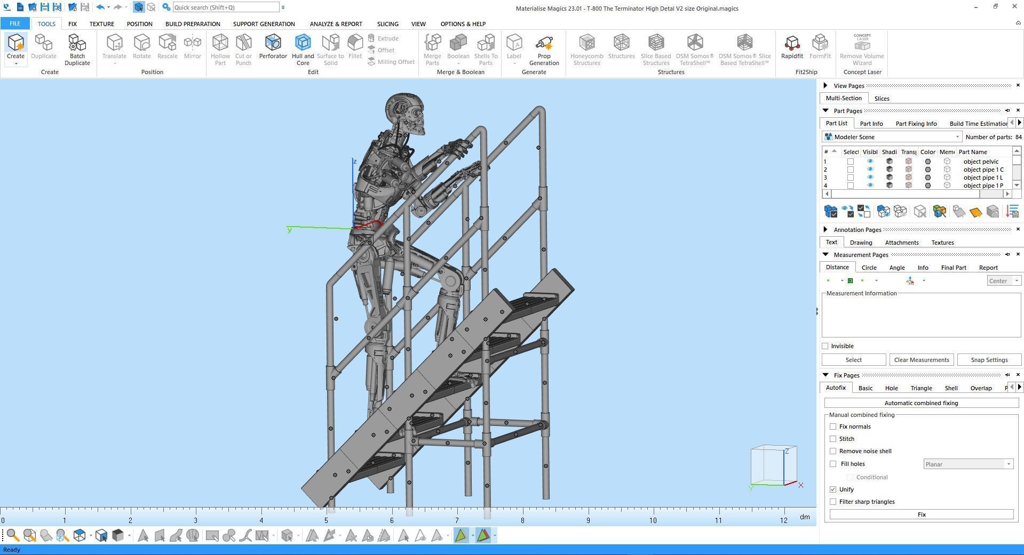Screen dimensions: 1024x555
Task: Uncheck the Unify checkbox
Action: 833,489
